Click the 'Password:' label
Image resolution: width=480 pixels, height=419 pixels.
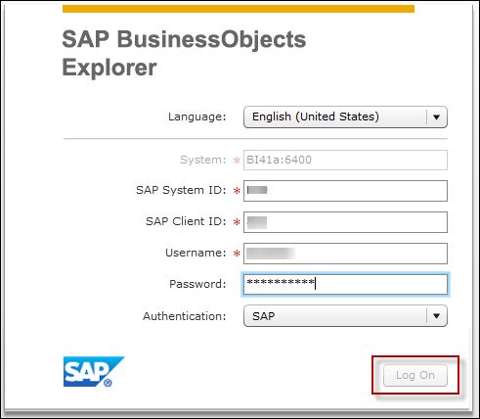197,284
